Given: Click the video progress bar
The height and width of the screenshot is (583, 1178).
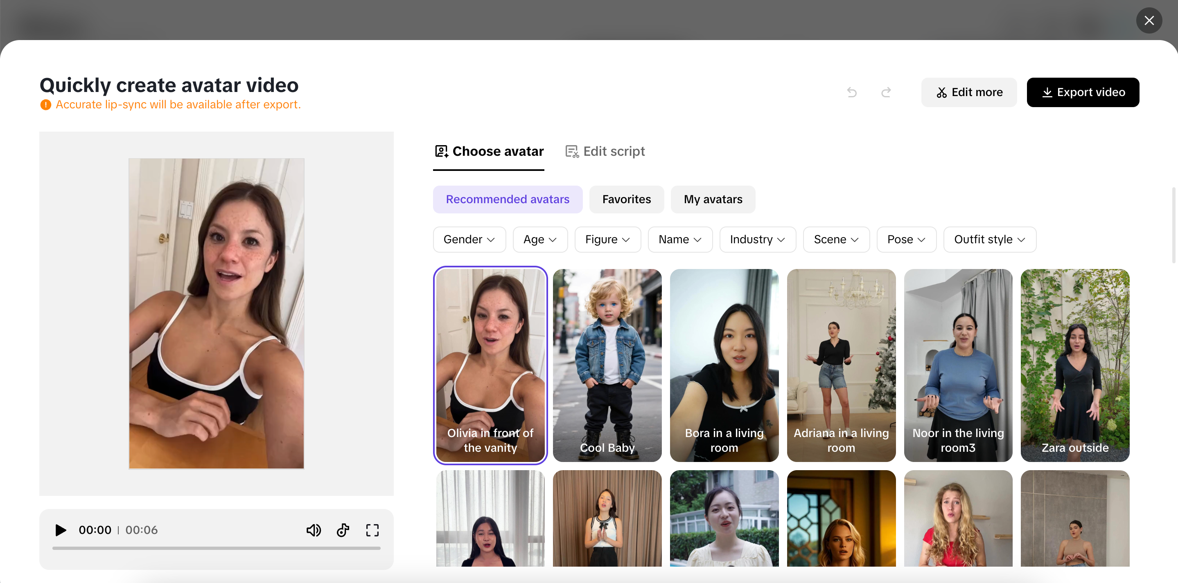Looking at the screenshot, I should (216, 548).
